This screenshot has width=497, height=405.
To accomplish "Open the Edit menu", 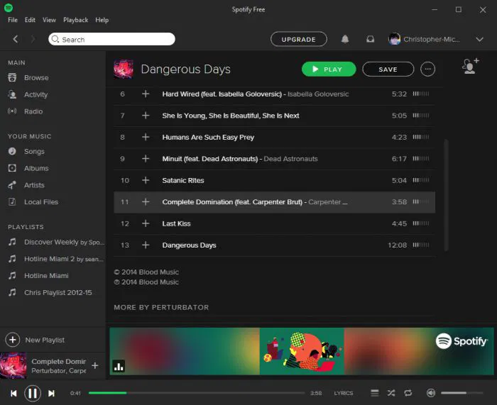I will pyautogui.click(x=30, y=20).
